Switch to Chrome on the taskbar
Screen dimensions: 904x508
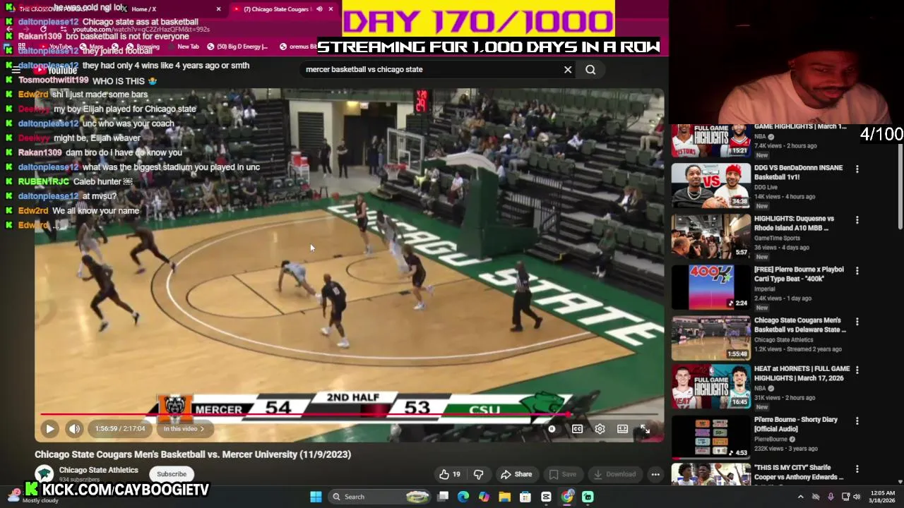[x=567, y=497]
